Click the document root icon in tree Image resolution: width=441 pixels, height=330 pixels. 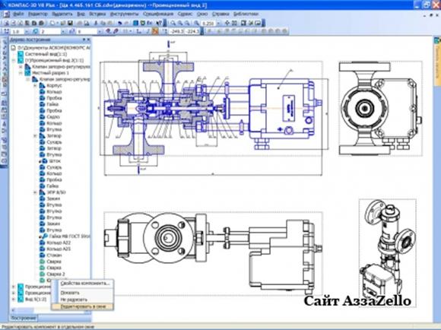click(x=13, y=48)
